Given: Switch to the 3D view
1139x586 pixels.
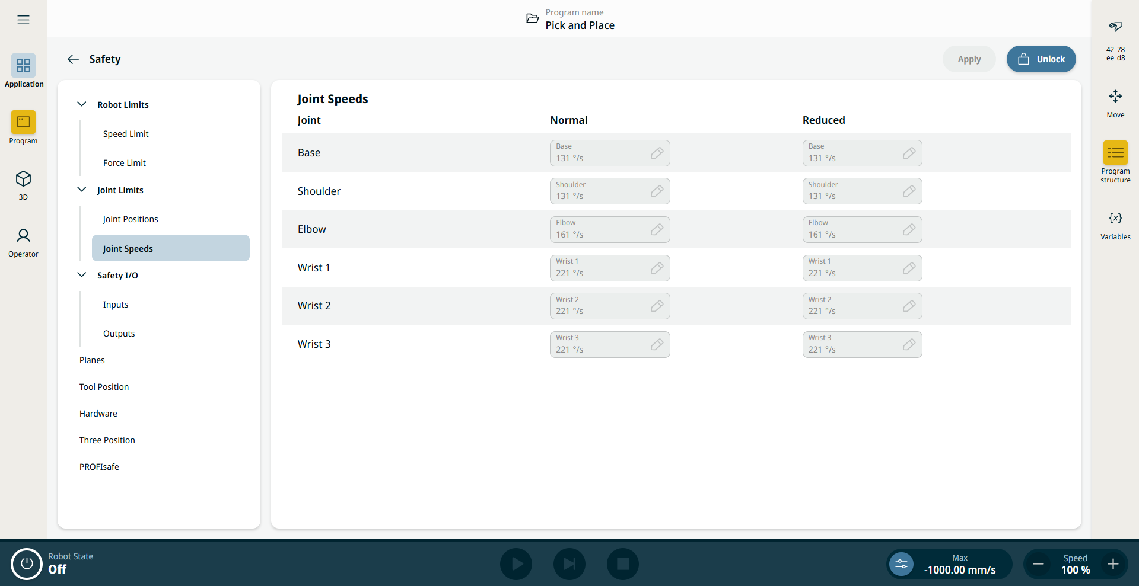Looking at the screenshot, I should [x=23, y=179].
